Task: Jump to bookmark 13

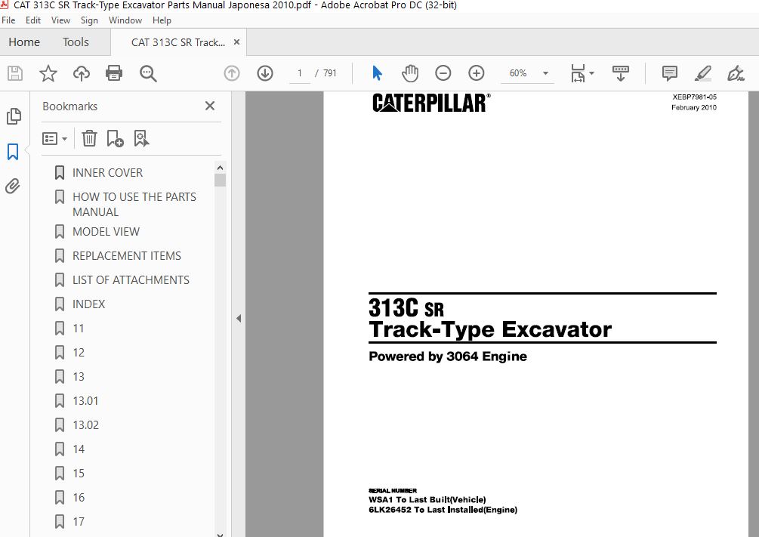Action: [78, 377]
